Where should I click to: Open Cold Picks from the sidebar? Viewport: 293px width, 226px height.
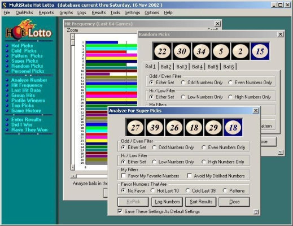click(x=24, y=51)
